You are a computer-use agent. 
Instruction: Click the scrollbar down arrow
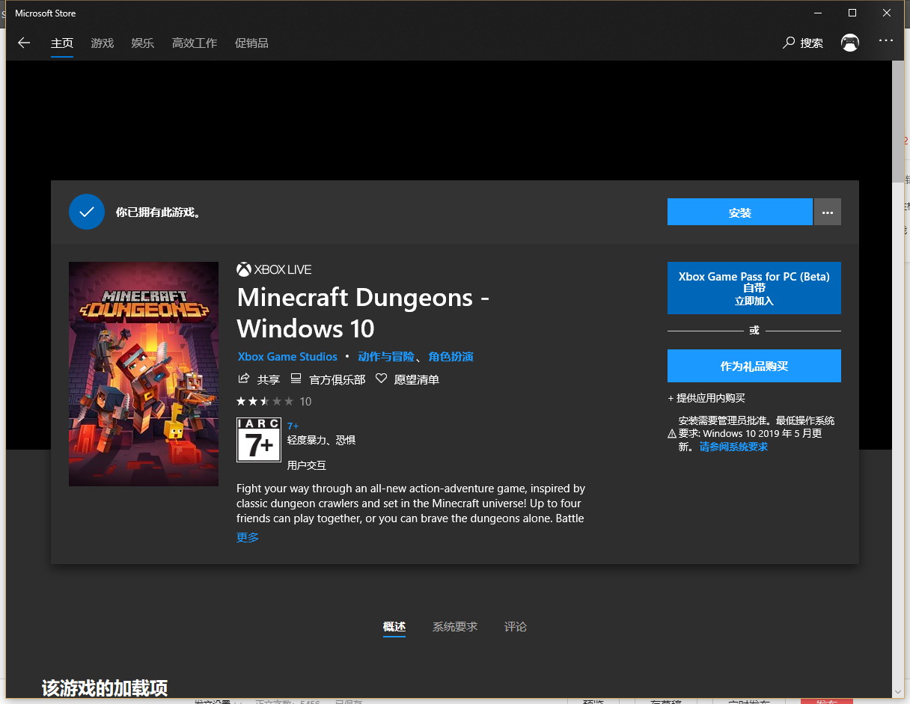pos(898,691)
